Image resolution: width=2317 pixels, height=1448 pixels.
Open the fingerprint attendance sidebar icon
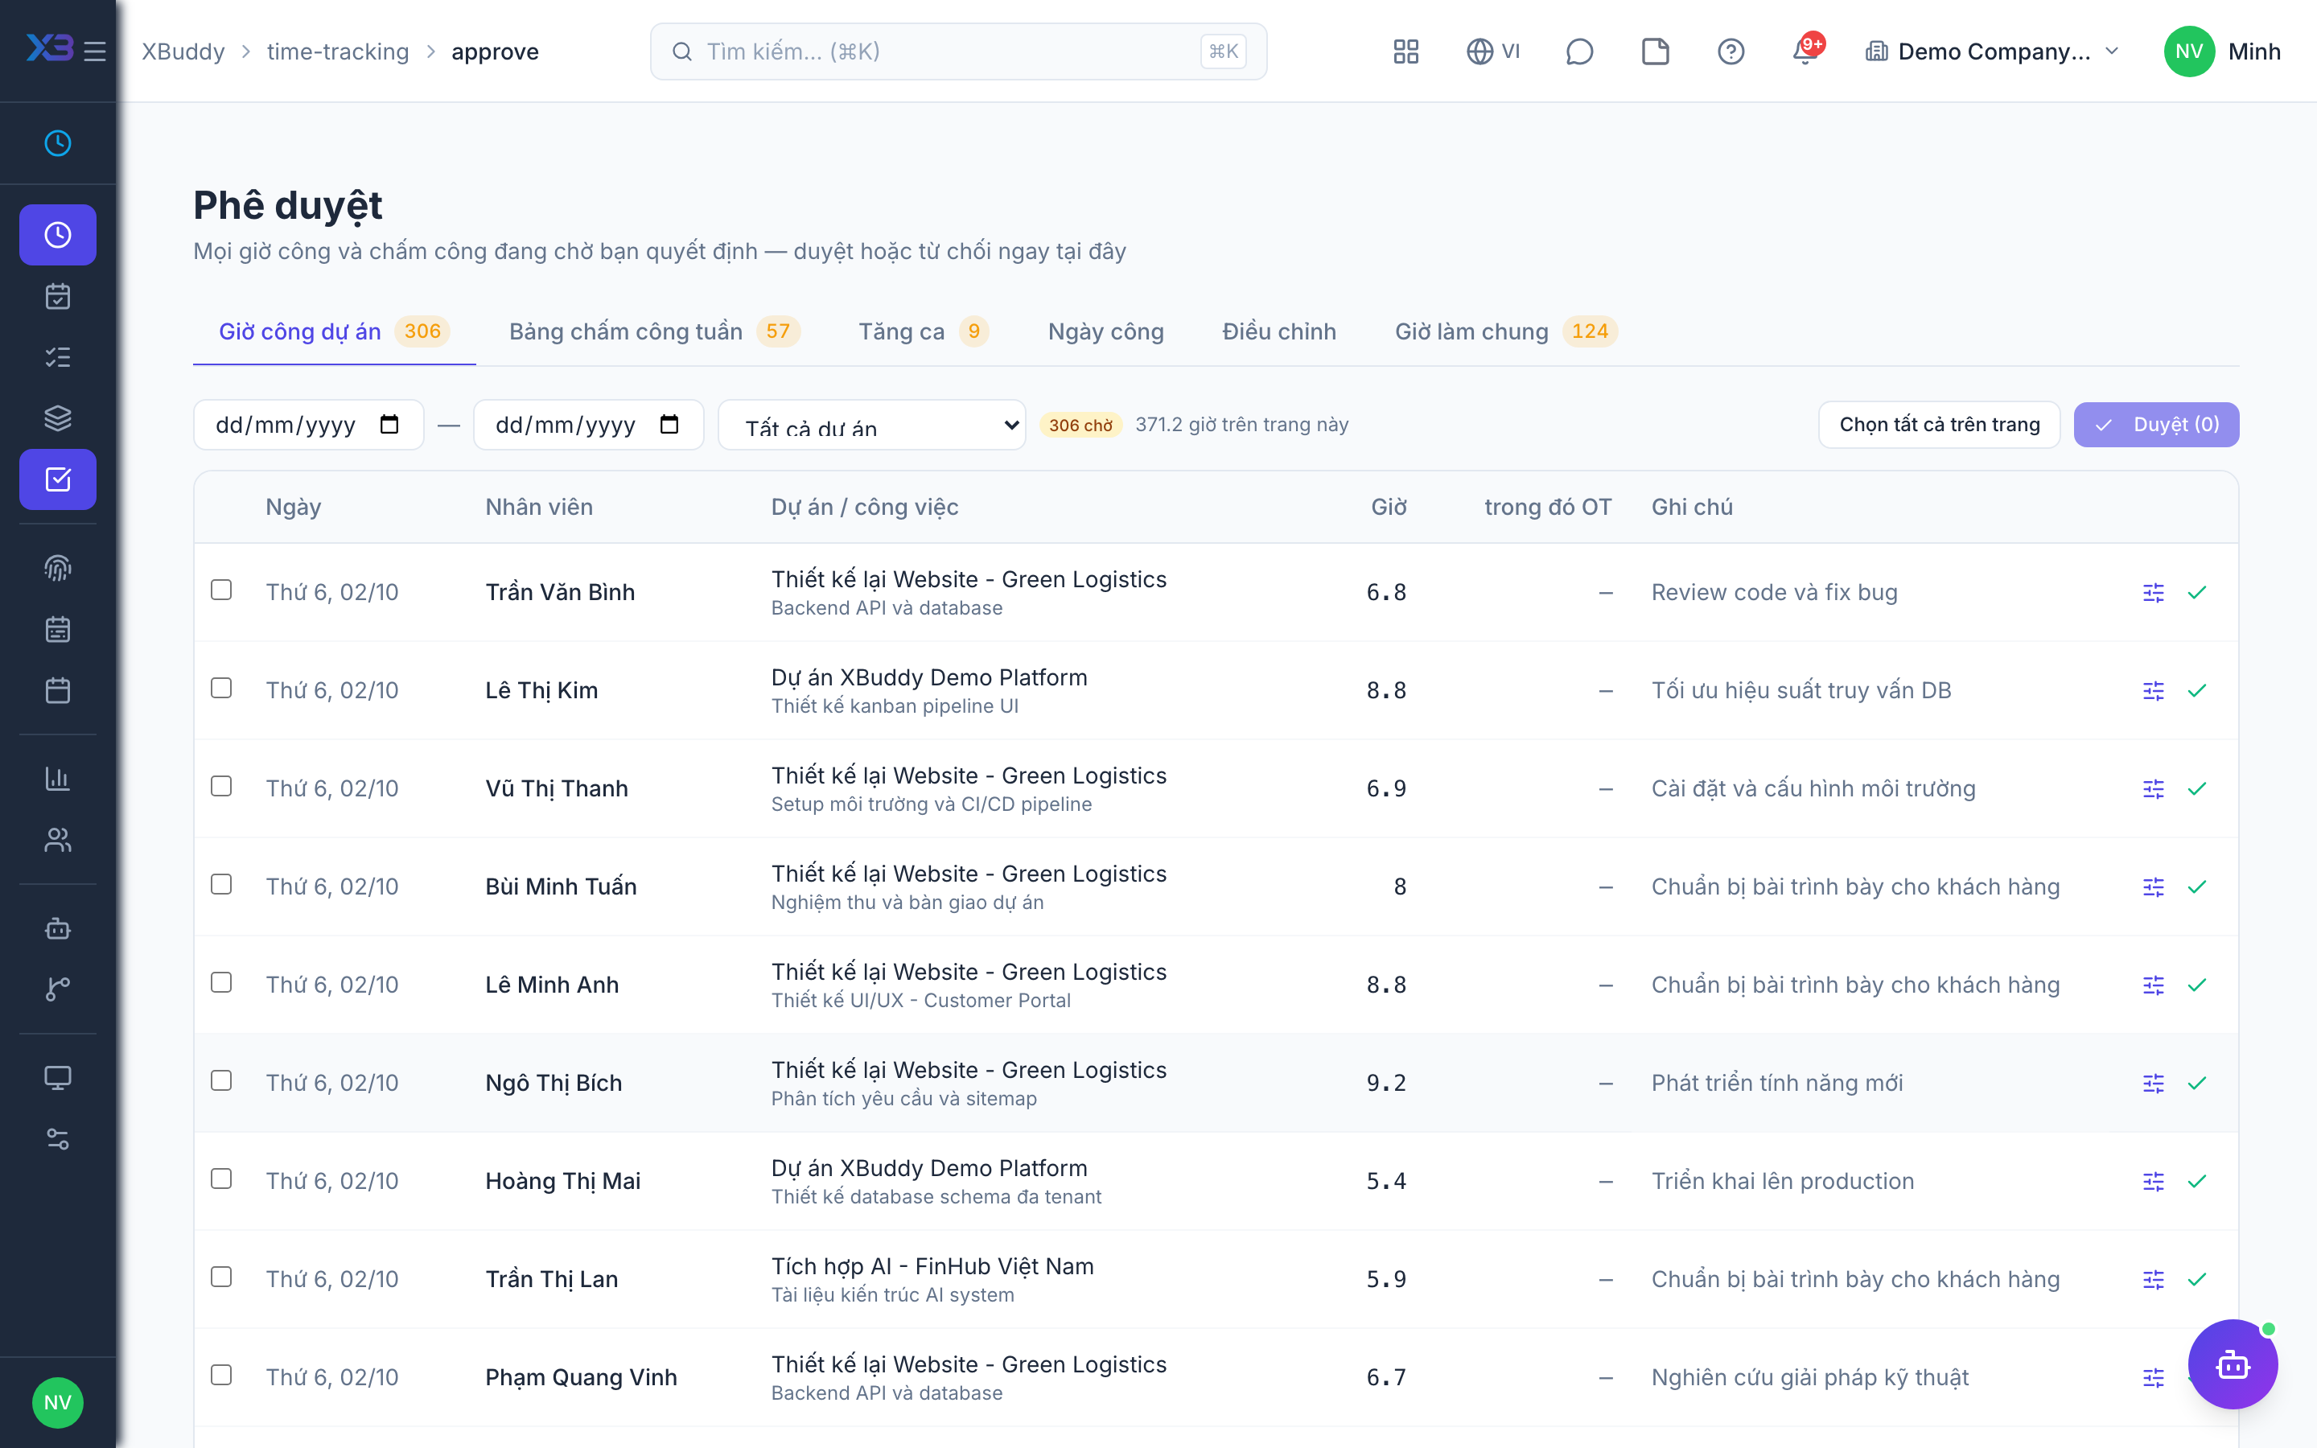point(57,568)
